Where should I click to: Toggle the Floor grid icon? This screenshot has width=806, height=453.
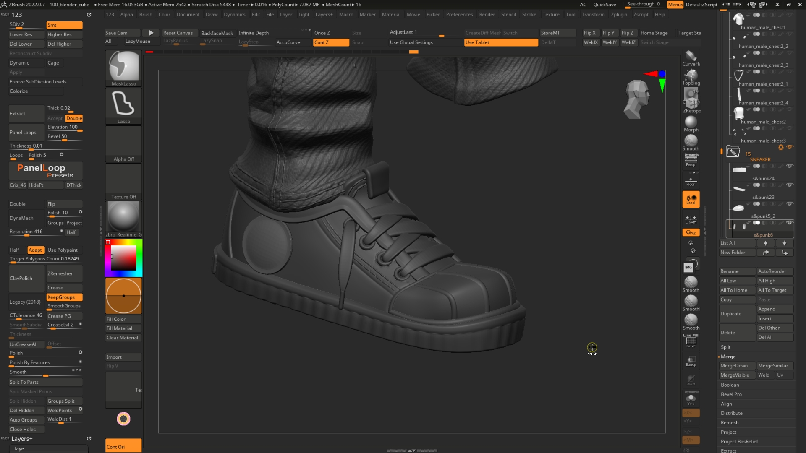point(691,181)
